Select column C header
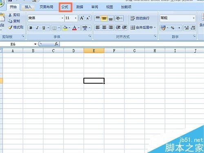The height and width of the screenshot is (153, 204). (x=53, y=51)
